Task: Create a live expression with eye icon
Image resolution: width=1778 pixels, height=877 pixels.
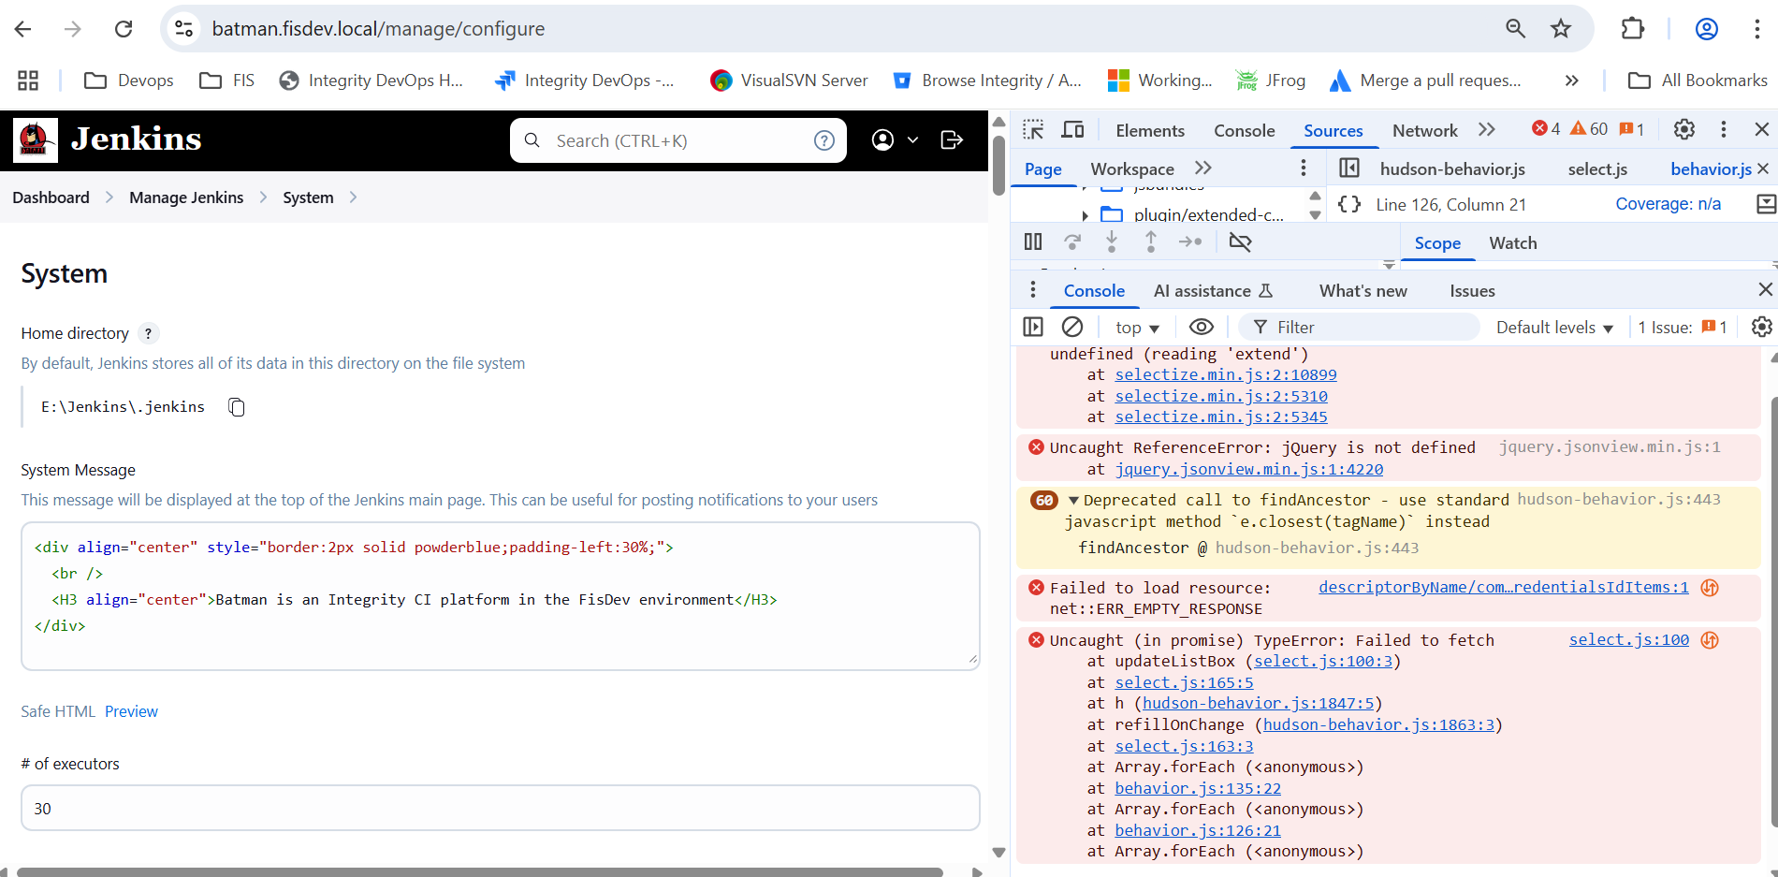Action: click(1202, 327)
